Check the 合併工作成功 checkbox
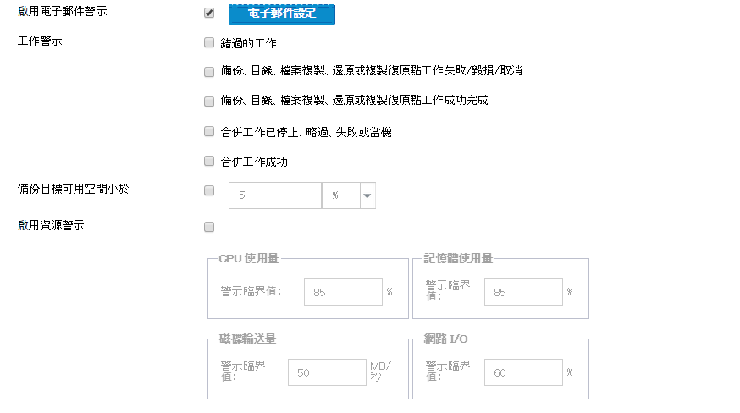Image resolution: width=740 pixels, height=413 pixels. (209, 161)
